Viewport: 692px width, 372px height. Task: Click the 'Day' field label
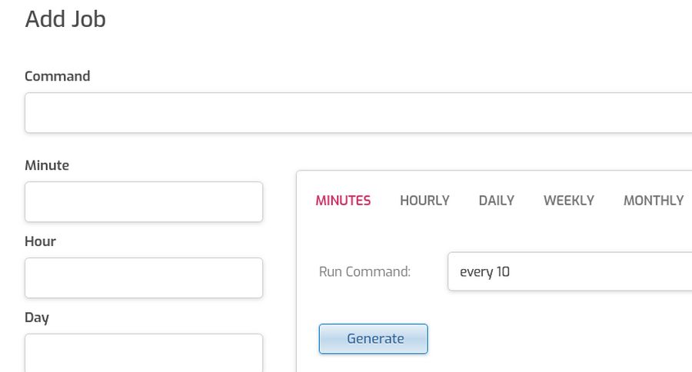click(x=36, y=317)
